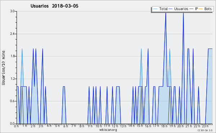Click the 1.8 y-axis value
The image size is (216, 133).
click(x=13, y=56)
